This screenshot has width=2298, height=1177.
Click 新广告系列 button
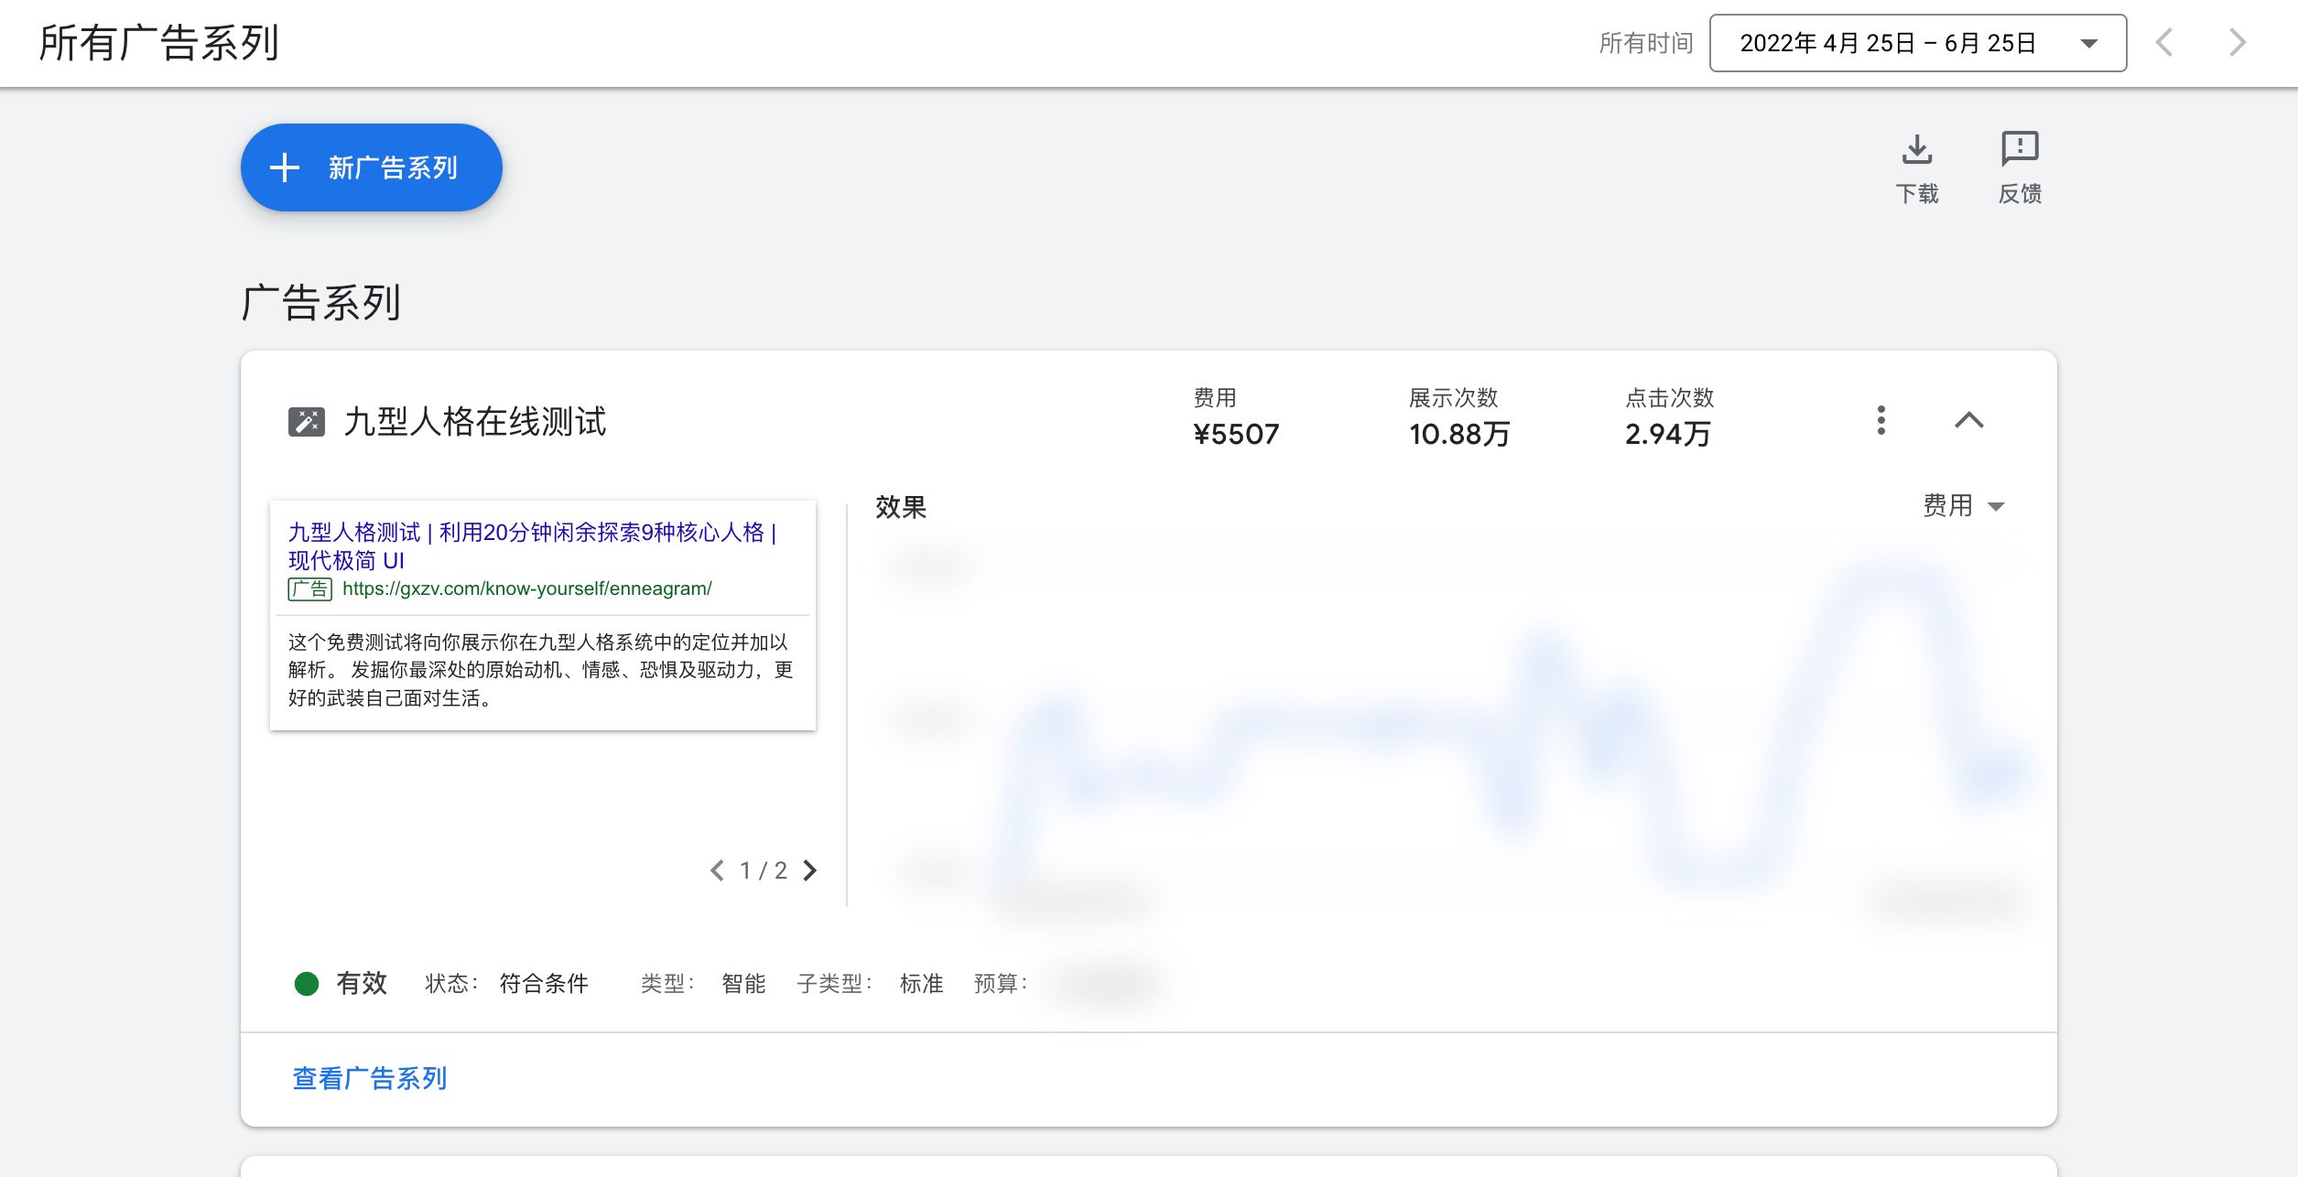click(x=371, y=167)
